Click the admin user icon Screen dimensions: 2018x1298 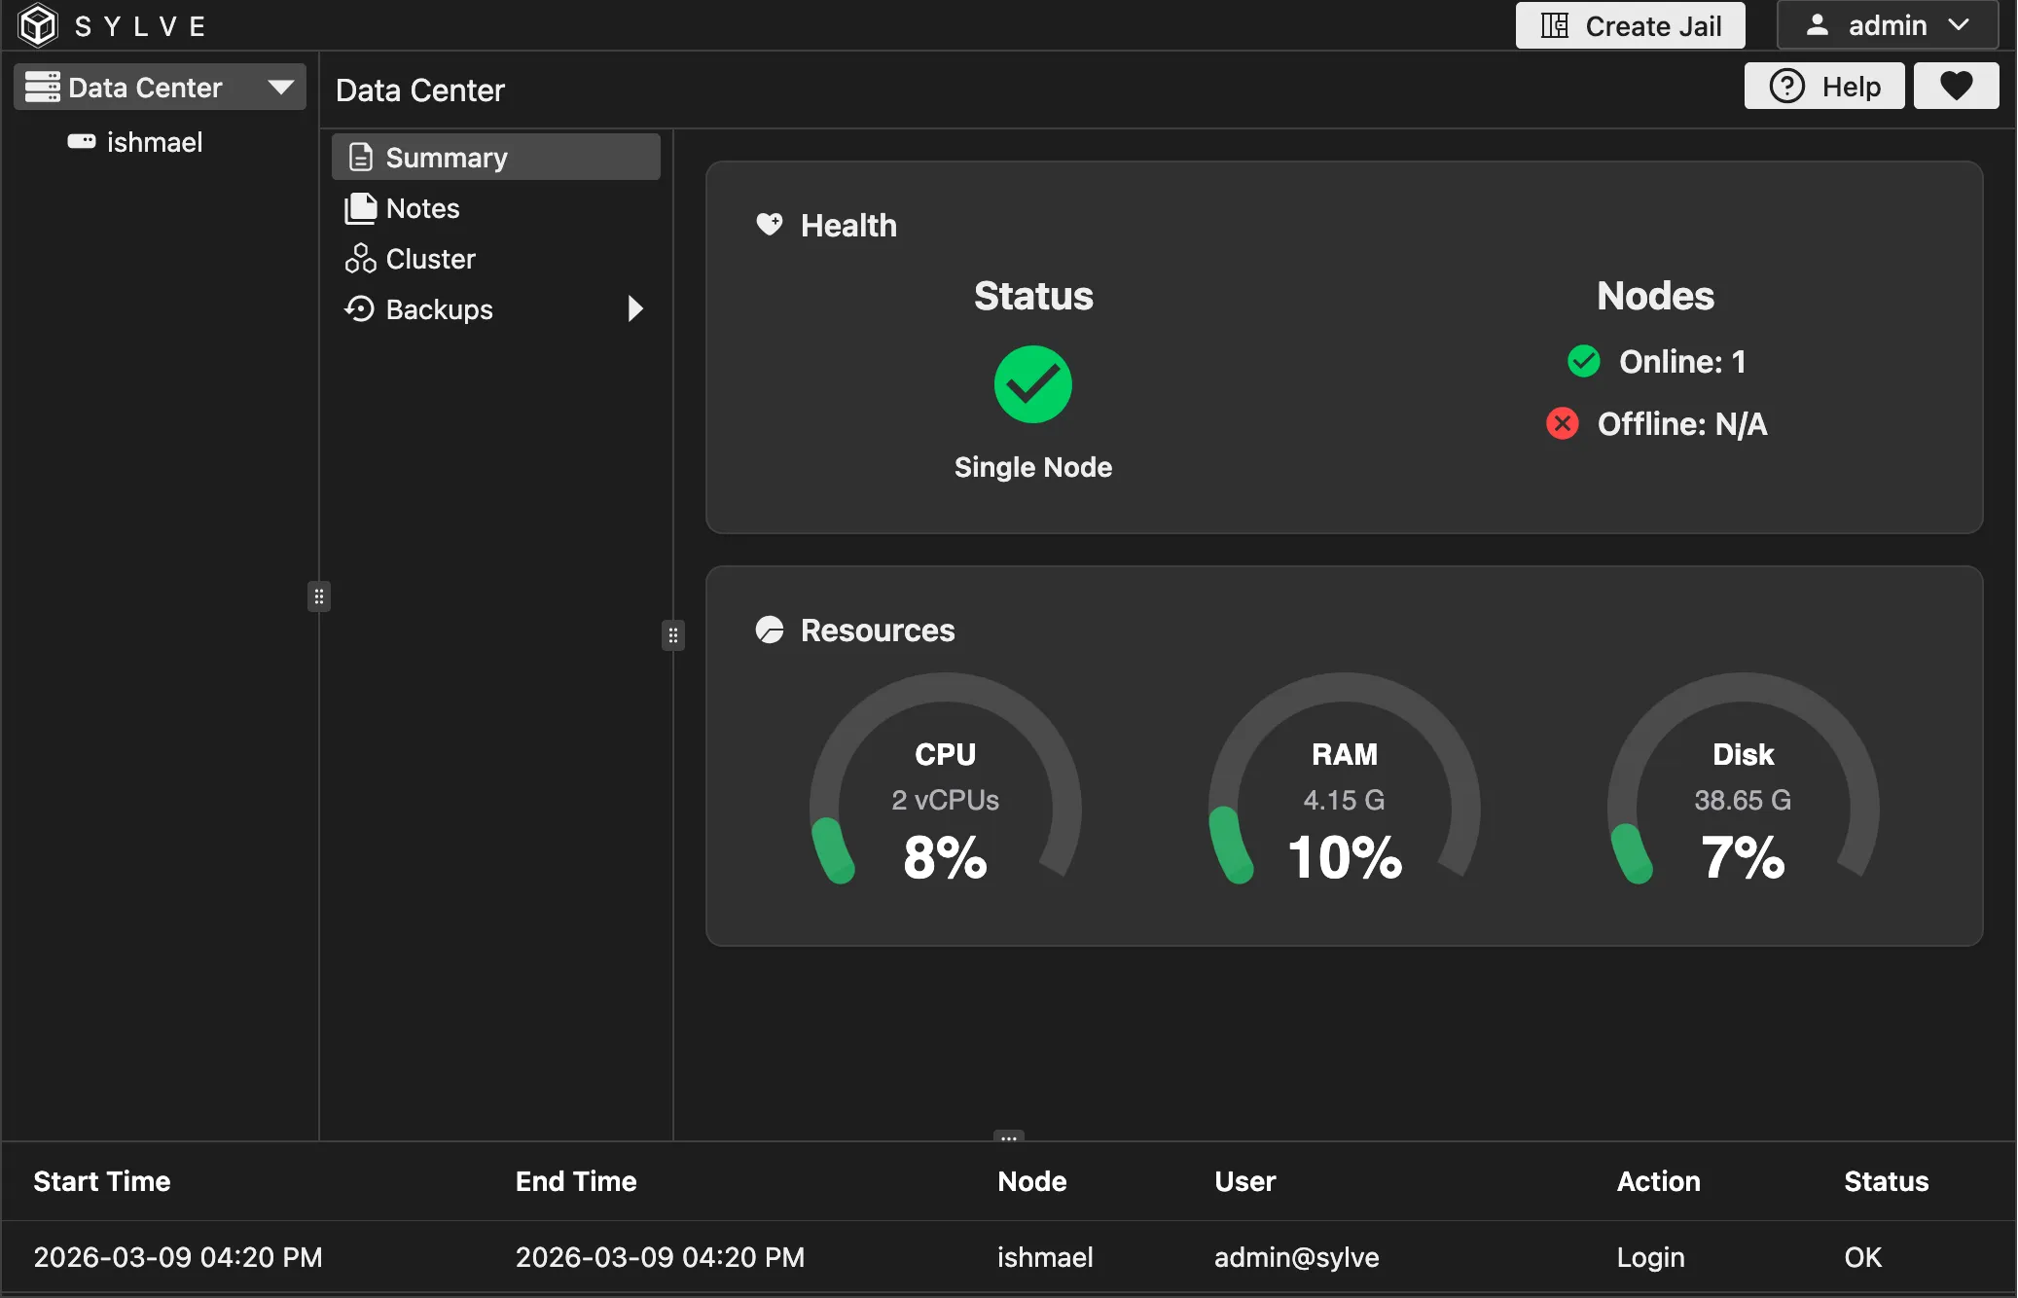click(x=1820, y=25)
